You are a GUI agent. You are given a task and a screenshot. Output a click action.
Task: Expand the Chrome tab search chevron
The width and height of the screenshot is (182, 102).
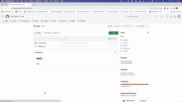[180, 5]
